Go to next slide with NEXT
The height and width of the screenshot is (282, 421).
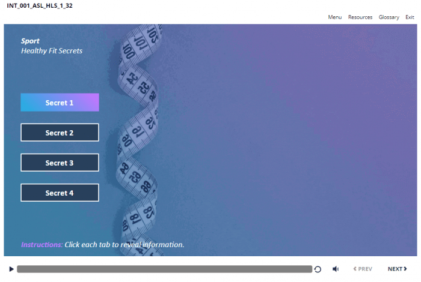pos(397,269)
